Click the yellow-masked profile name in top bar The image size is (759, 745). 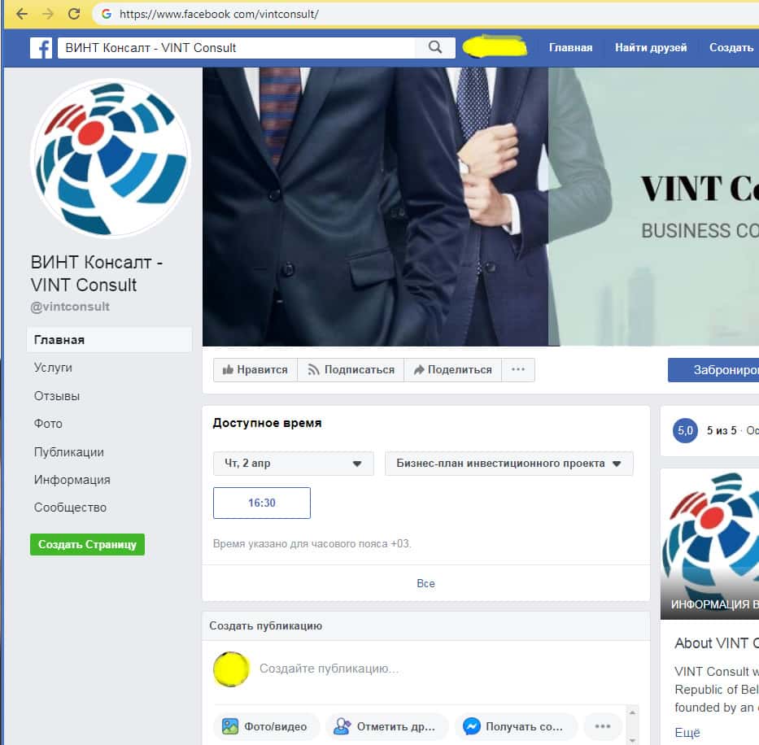tap(494, 47)
